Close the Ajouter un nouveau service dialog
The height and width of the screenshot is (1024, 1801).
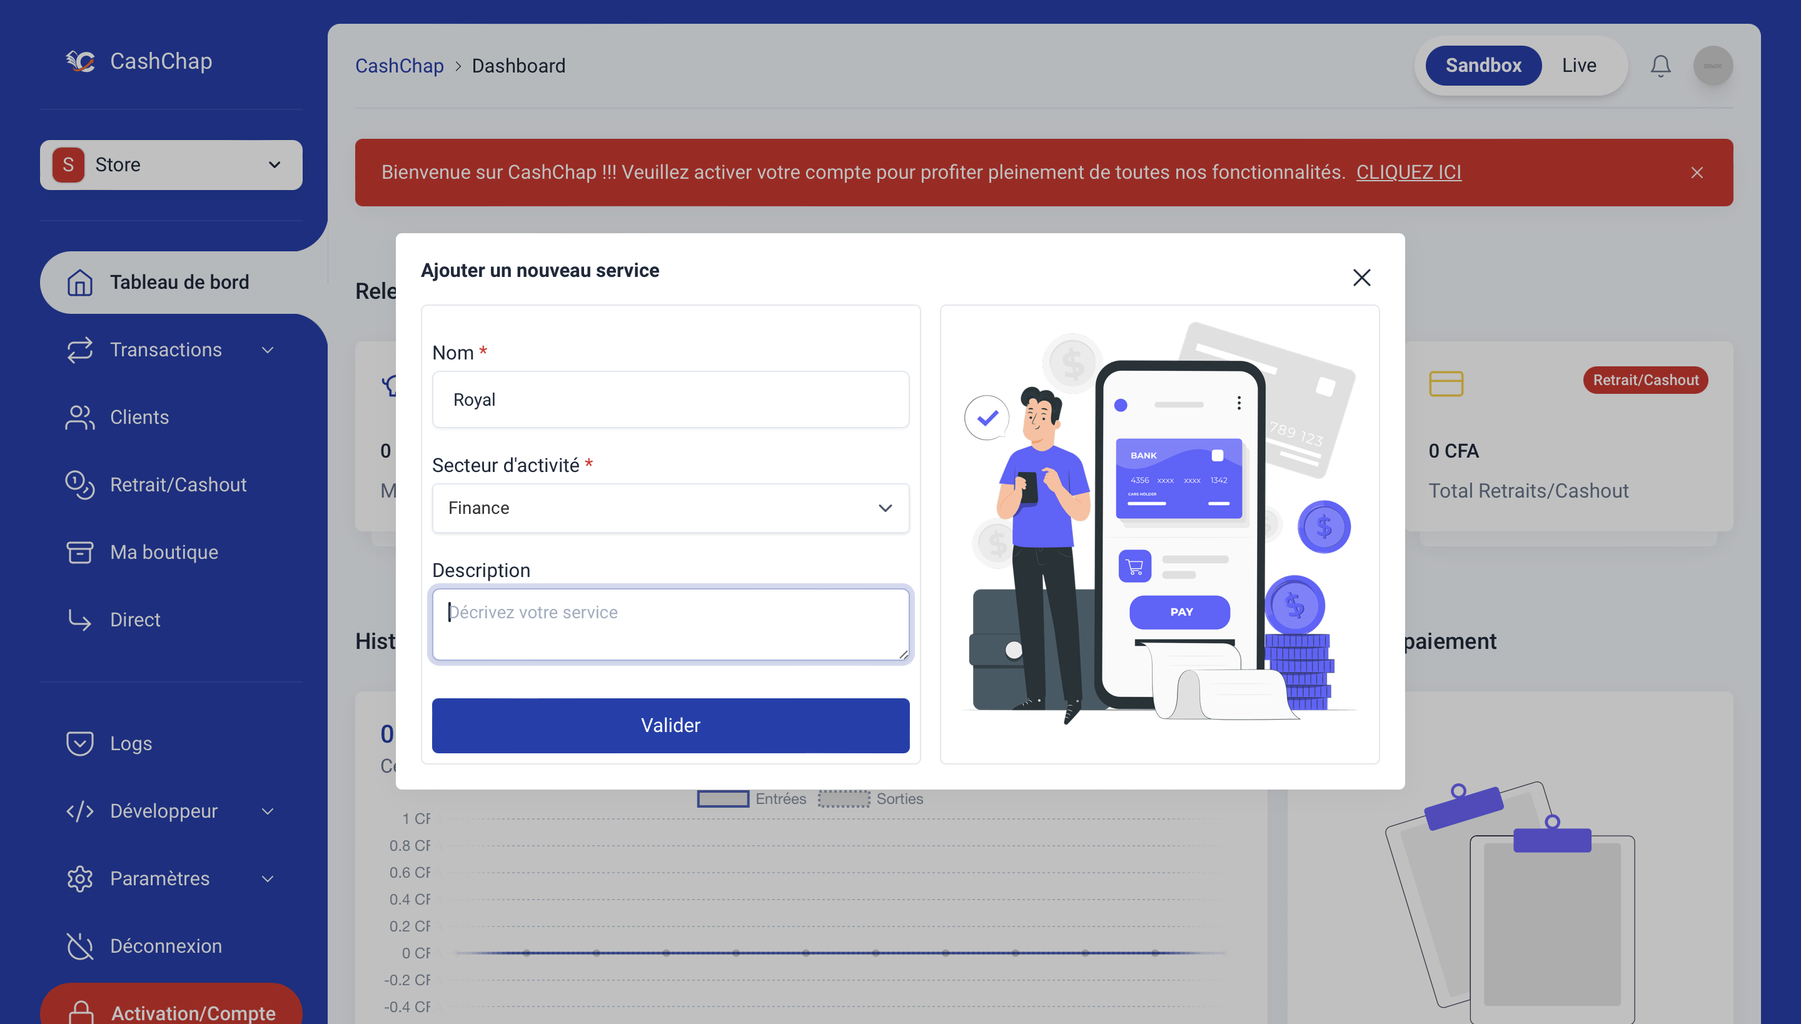[x=1361, y=278]
